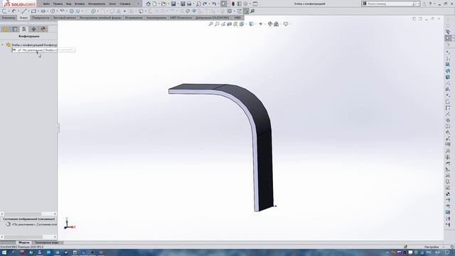This screenshot has height=256, width=455.
Task: Select the По умолчанию configuration row
Action: (x=43, y=50)
